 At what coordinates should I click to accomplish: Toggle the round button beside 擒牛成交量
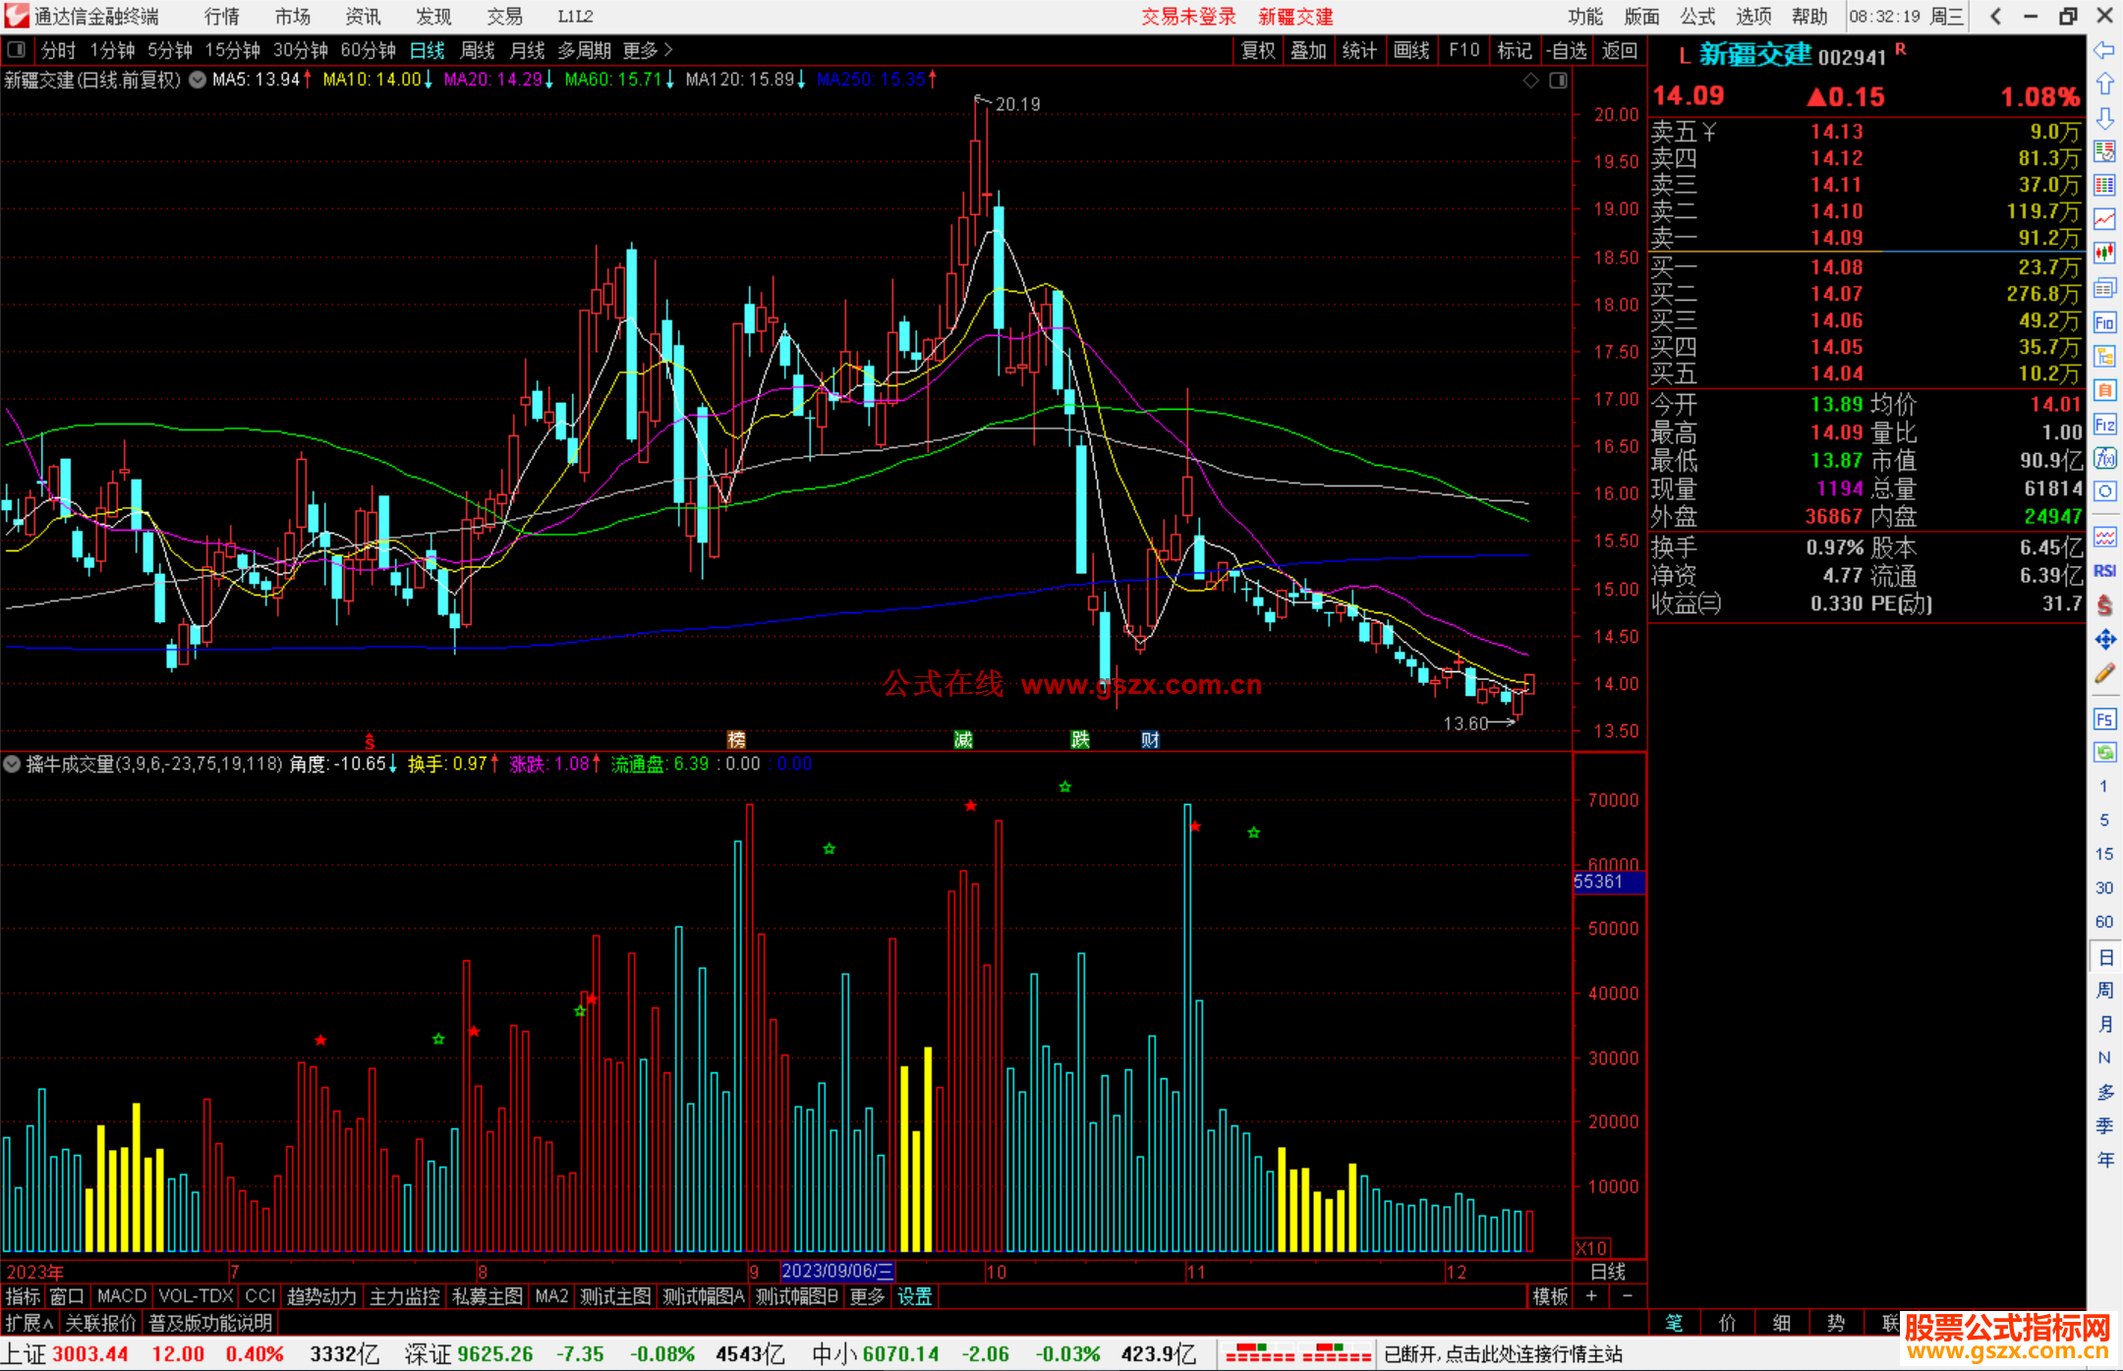[x=12, y=764]
